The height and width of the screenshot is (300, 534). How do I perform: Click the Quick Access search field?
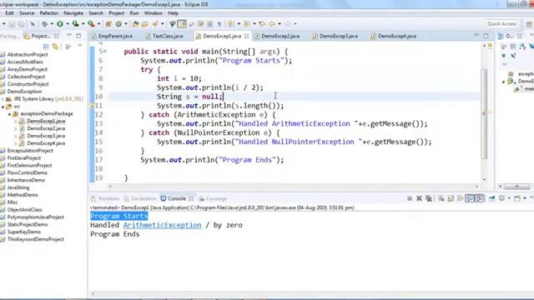[501, 24]
